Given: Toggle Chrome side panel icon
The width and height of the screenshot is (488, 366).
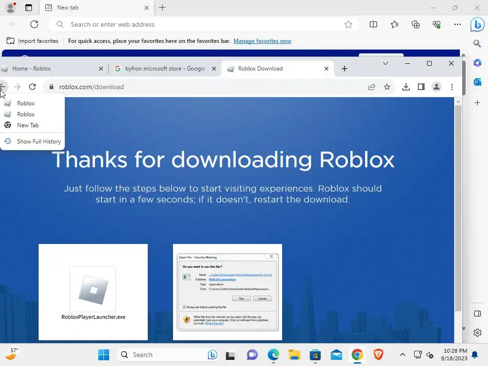Looking at the screenshot, I should 421,87.
